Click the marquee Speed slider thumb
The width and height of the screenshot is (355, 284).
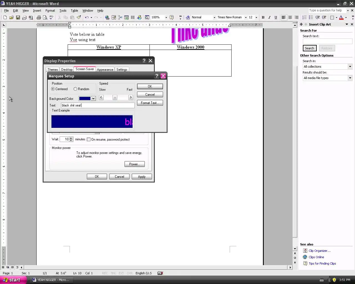pyautogui.click(x=115, y=97)
